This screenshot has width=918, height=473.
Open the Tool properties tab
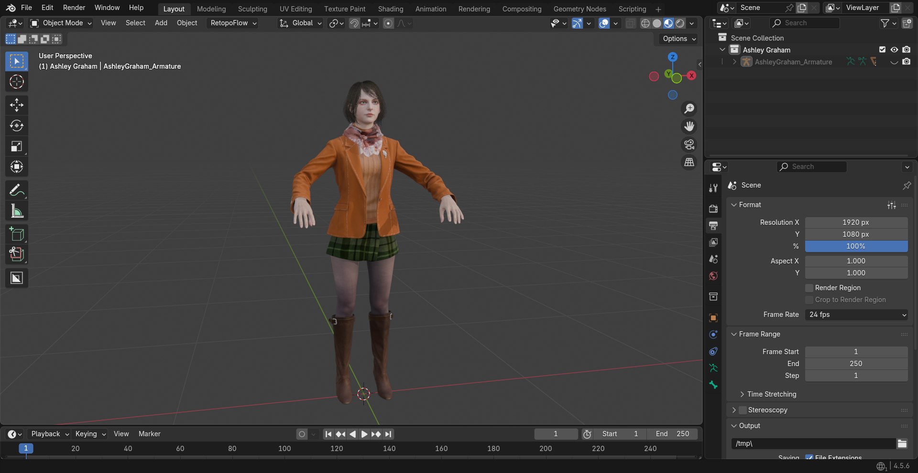(713, 188)
